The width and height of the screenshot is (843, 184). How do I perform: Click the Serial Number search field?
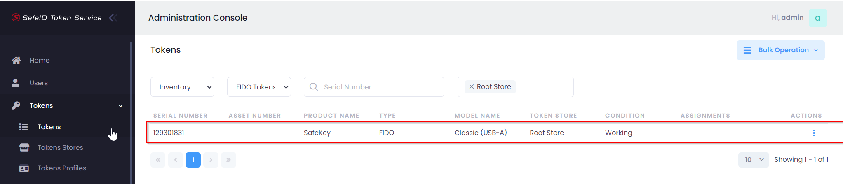point(379,87)
